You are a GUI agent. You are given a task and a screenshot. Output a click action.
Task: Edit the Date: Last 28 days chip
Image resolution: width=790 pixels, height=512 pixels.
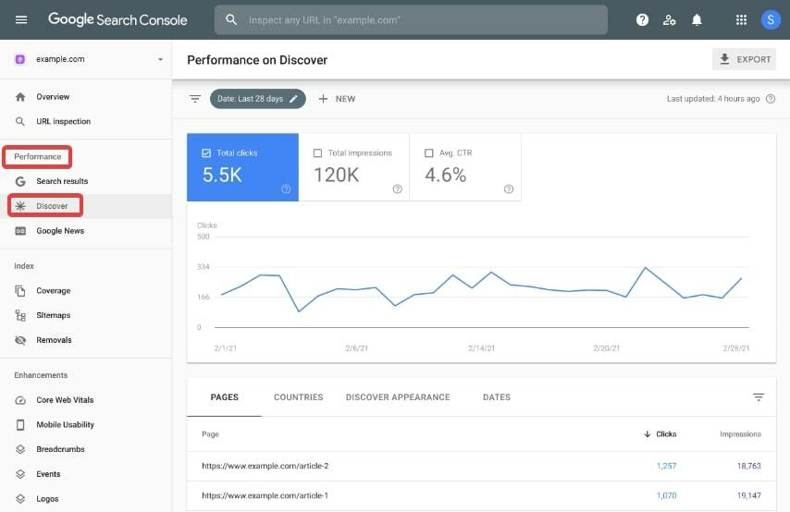(257, 99)
